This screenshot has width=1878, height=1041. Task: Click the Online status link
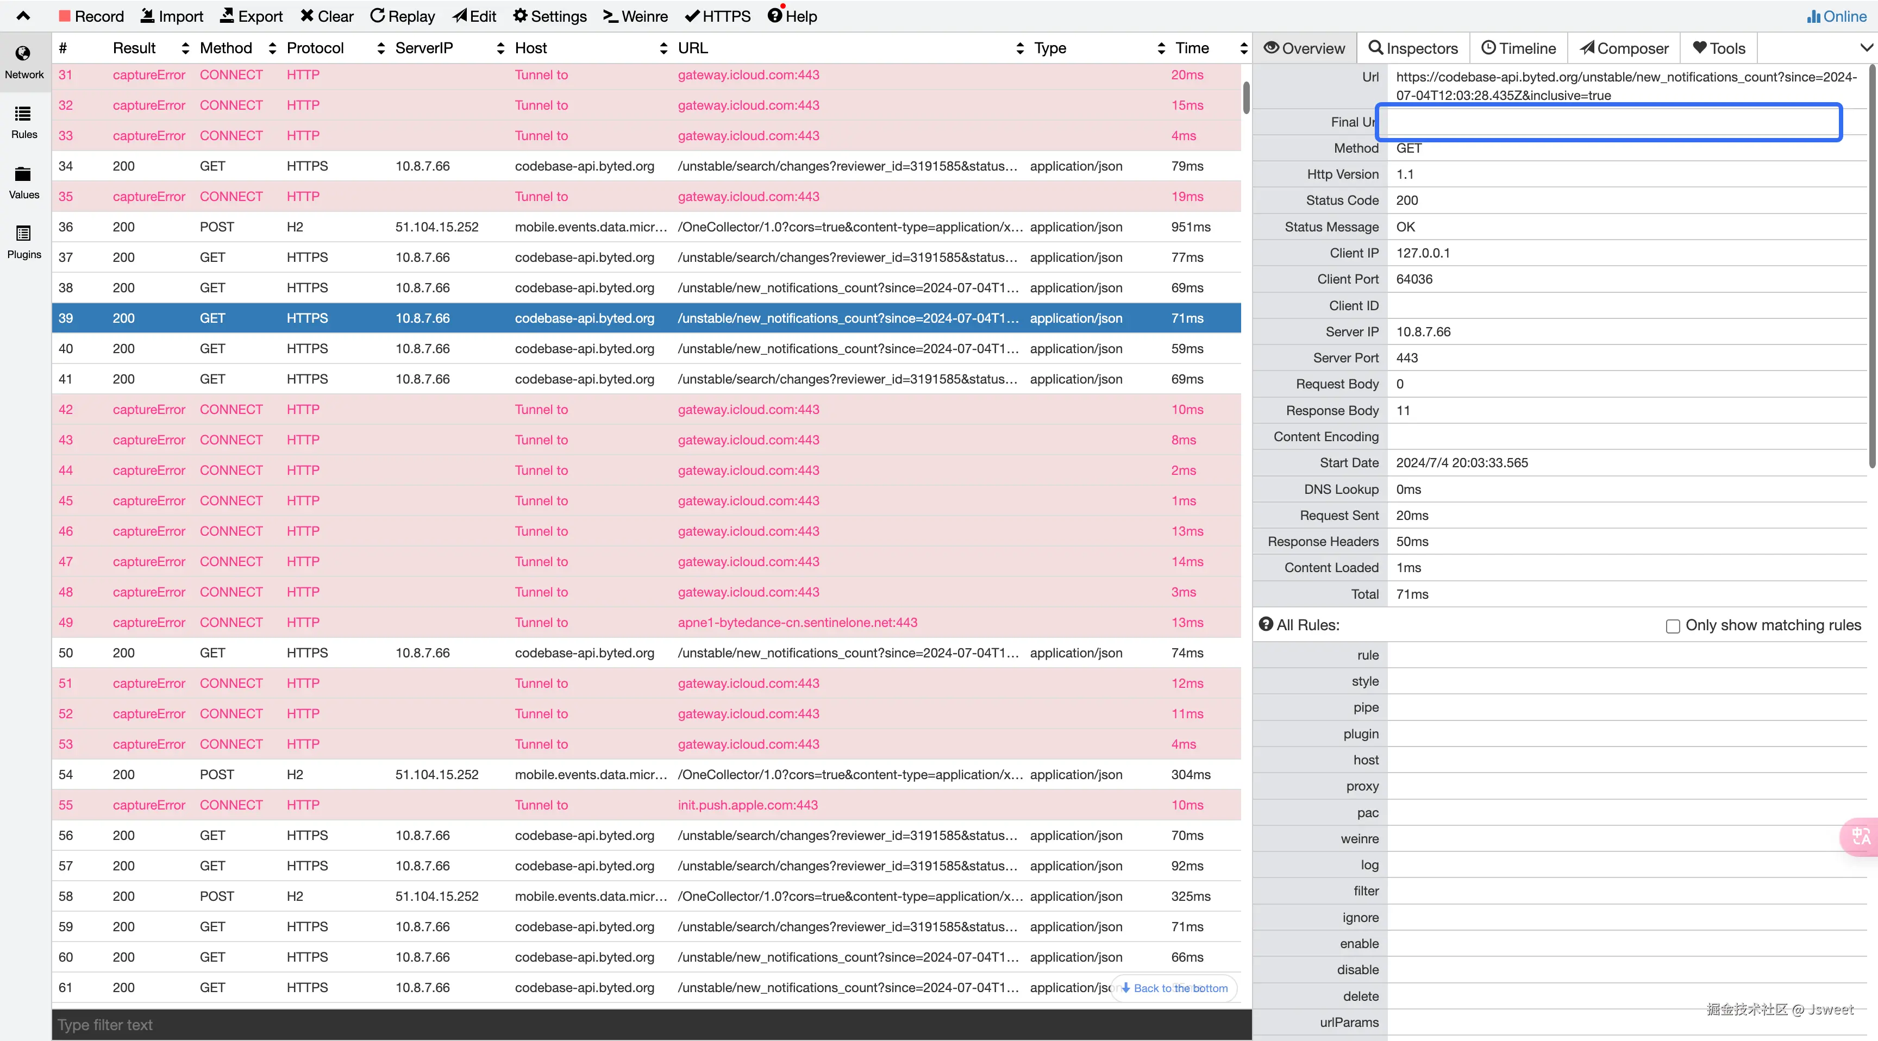[x=1837, y=16]
